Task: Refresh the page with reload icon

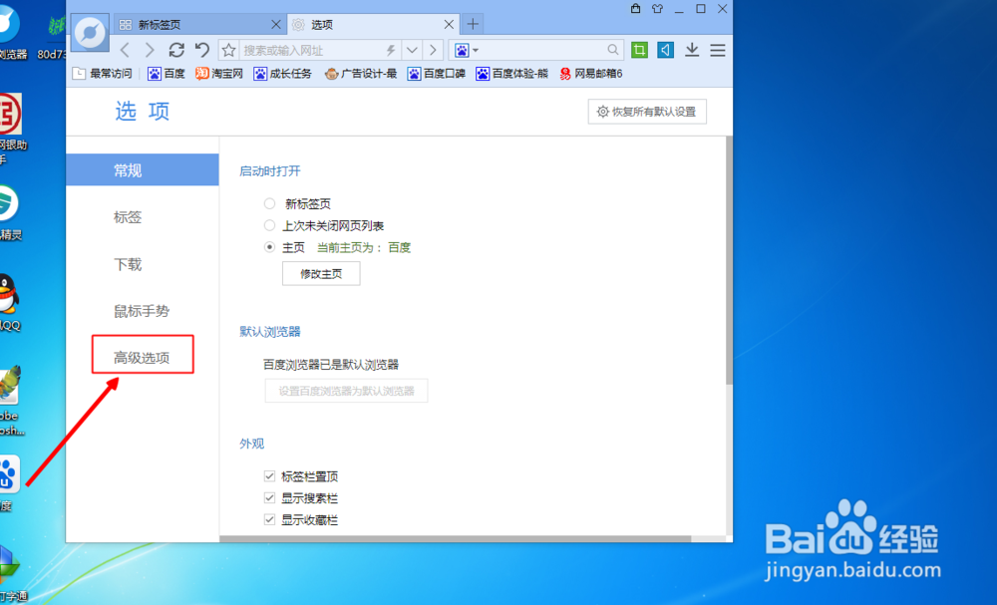Action: (176, 50)
